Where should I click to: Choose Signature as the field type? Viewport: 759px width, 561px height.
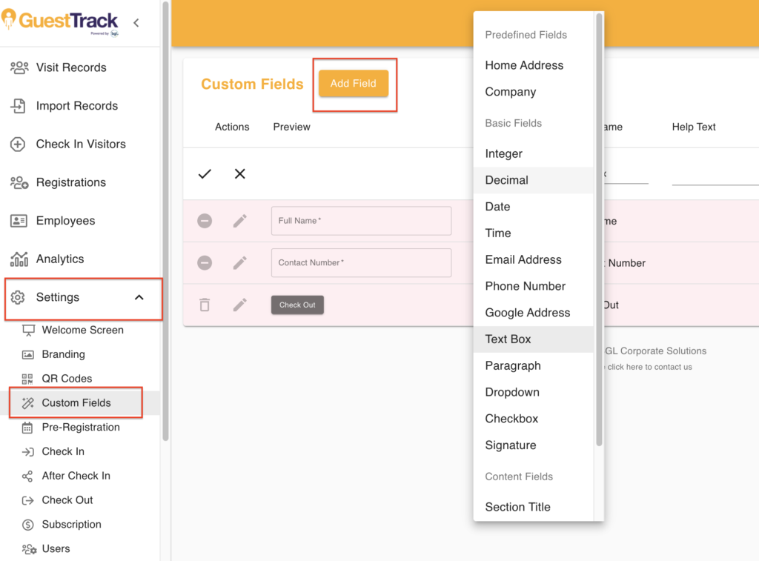click(510, 445)
